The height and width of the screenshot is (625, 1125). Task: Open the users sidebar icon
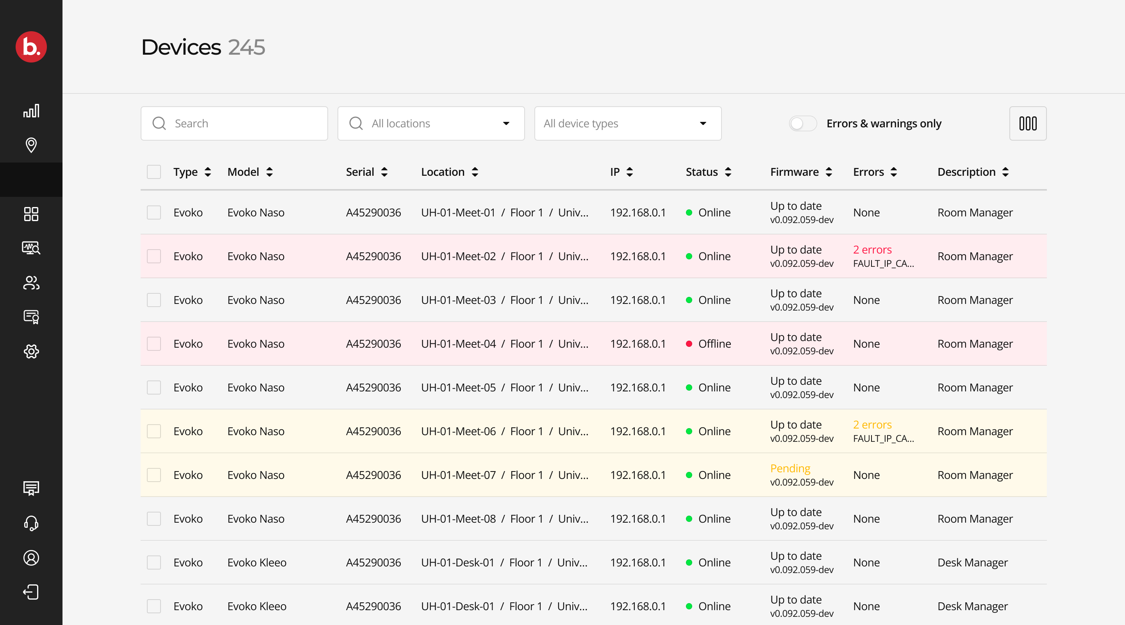tap(31, 282)
